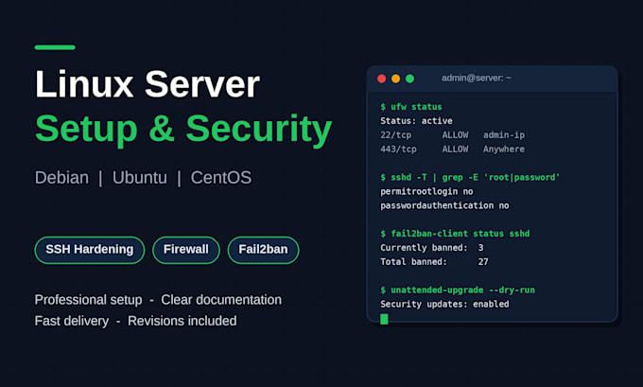Click 'Currently banned: 3' line
The width and height of the screenshot is (643, 387).
[432, 248]
